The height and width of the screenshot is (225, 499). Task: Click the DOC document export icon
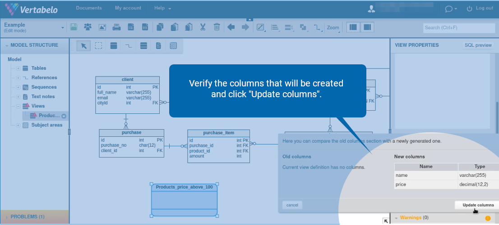pos(145,27)
